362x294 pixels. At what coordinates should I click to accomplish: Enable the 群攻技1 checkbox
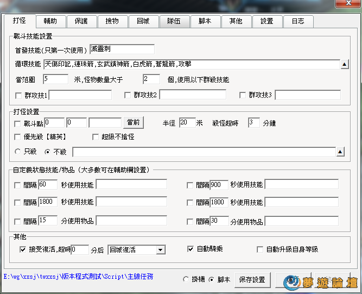coord(20,96)
